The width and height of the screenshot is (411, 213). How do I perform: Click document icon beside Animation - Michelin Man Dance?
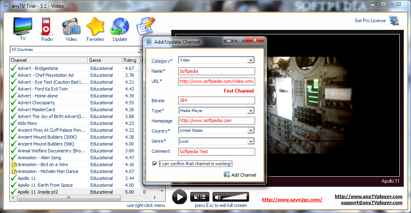pos(14,171)
